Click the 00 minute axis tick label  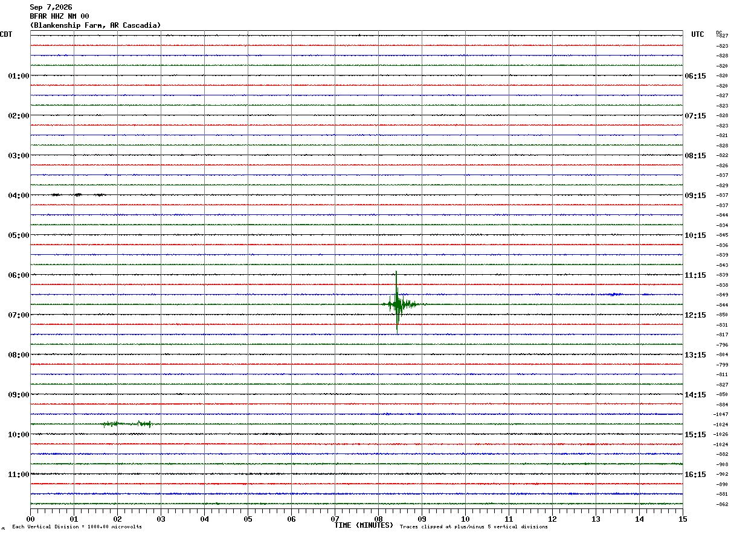(31, 519)
